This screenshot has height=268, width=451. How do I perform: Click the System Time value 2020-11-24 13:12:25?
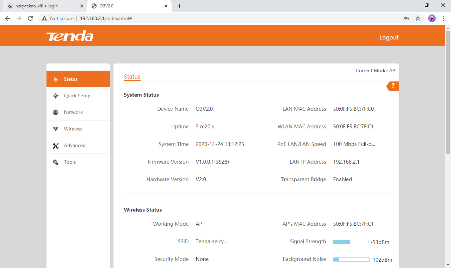(220, 145)
